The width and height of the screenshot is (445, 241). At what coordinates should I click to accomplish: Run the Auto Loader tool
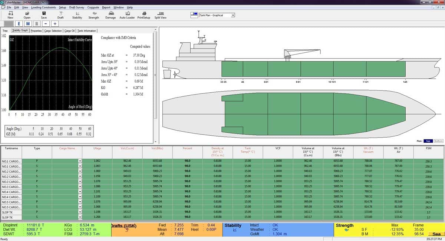127,15
